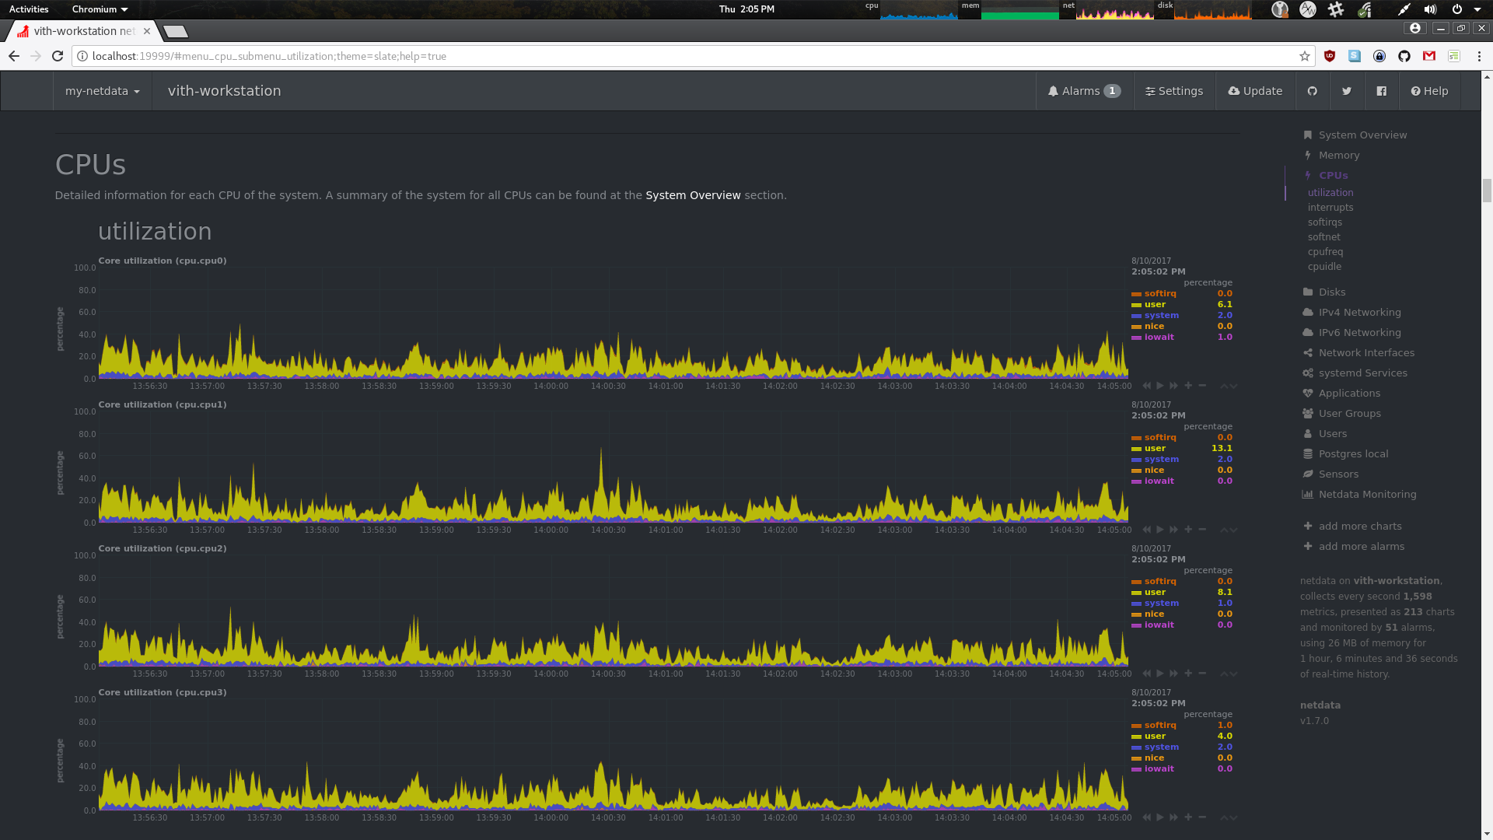Viewport: 1493px width, 840px height.
Task: Bookmark the page with the star icon
Action: tap(1305, 56)
